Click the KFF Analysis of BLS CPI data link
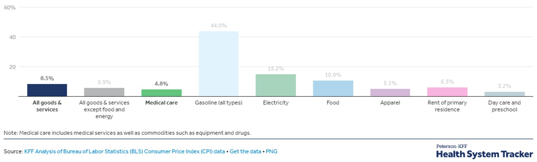The height and width of the screenshot is (162, 537). 125,151
